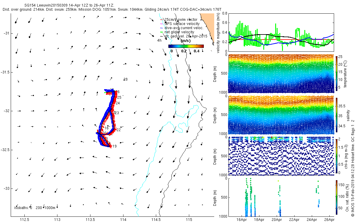Click date tick "24Apr" on time axis
Screen dimensions: 357x223
point(311,220)
